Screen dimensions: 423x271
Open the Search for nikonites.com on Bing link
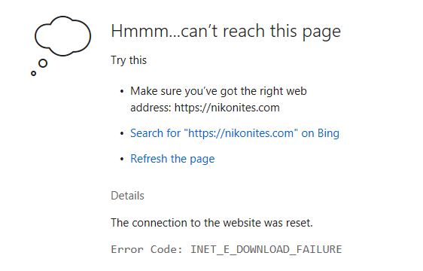235,133
